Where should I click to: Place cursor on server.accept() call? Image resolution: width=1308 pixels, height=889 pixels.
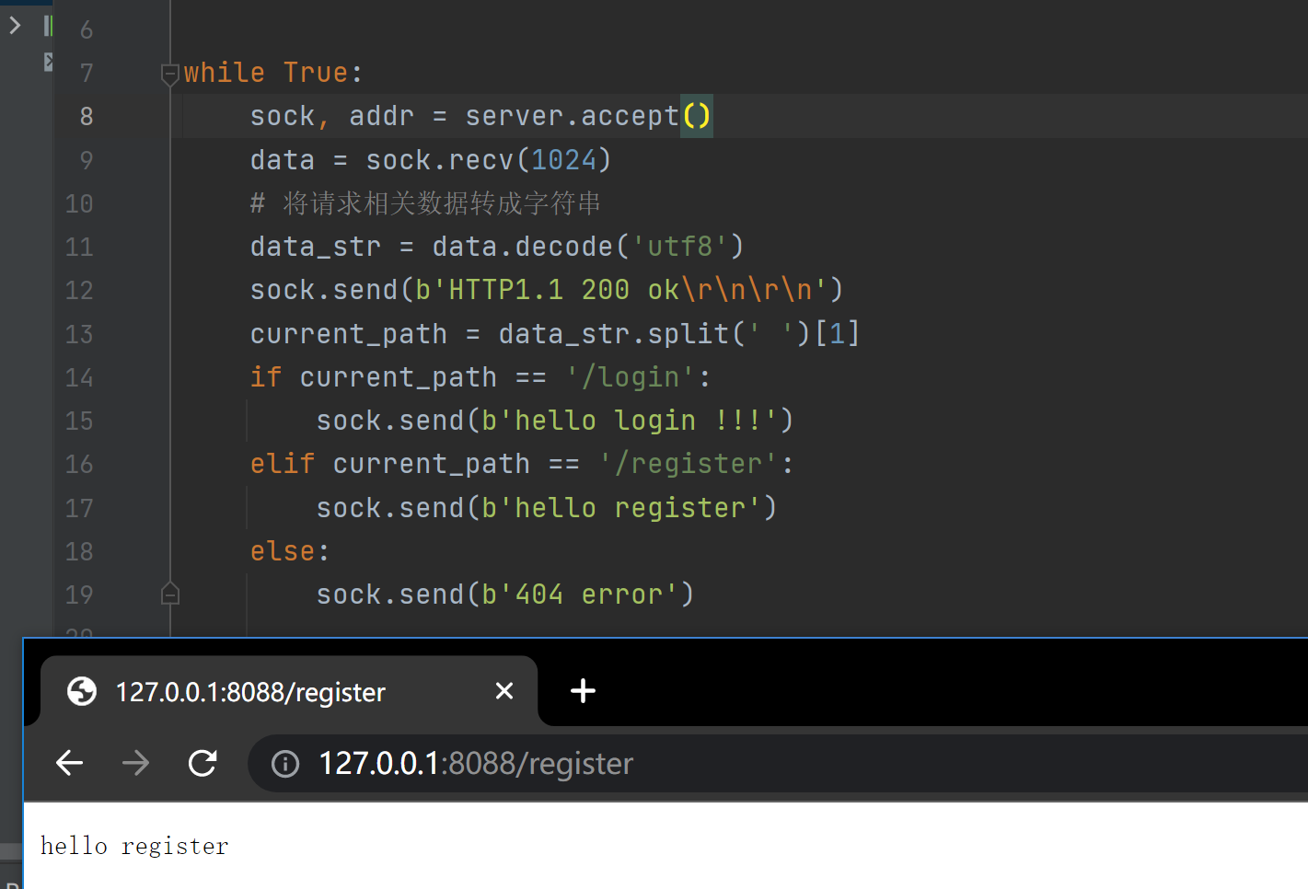tap(588, 116)
